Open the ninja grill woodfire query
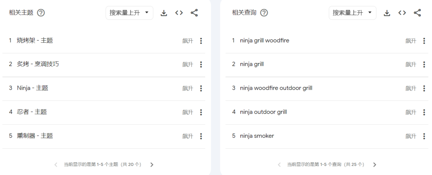The height and width of the screenshot is (175, 432). [x=264, y=41]
